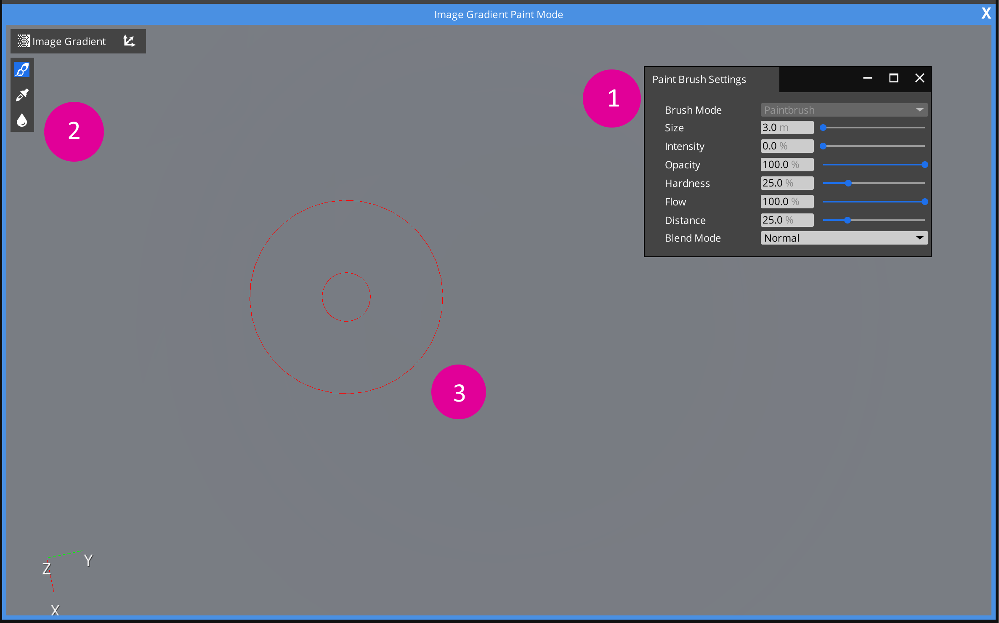Select the droplet smoothing tool
The width and height of the screenshot is (999, 623).
(22, 120)
